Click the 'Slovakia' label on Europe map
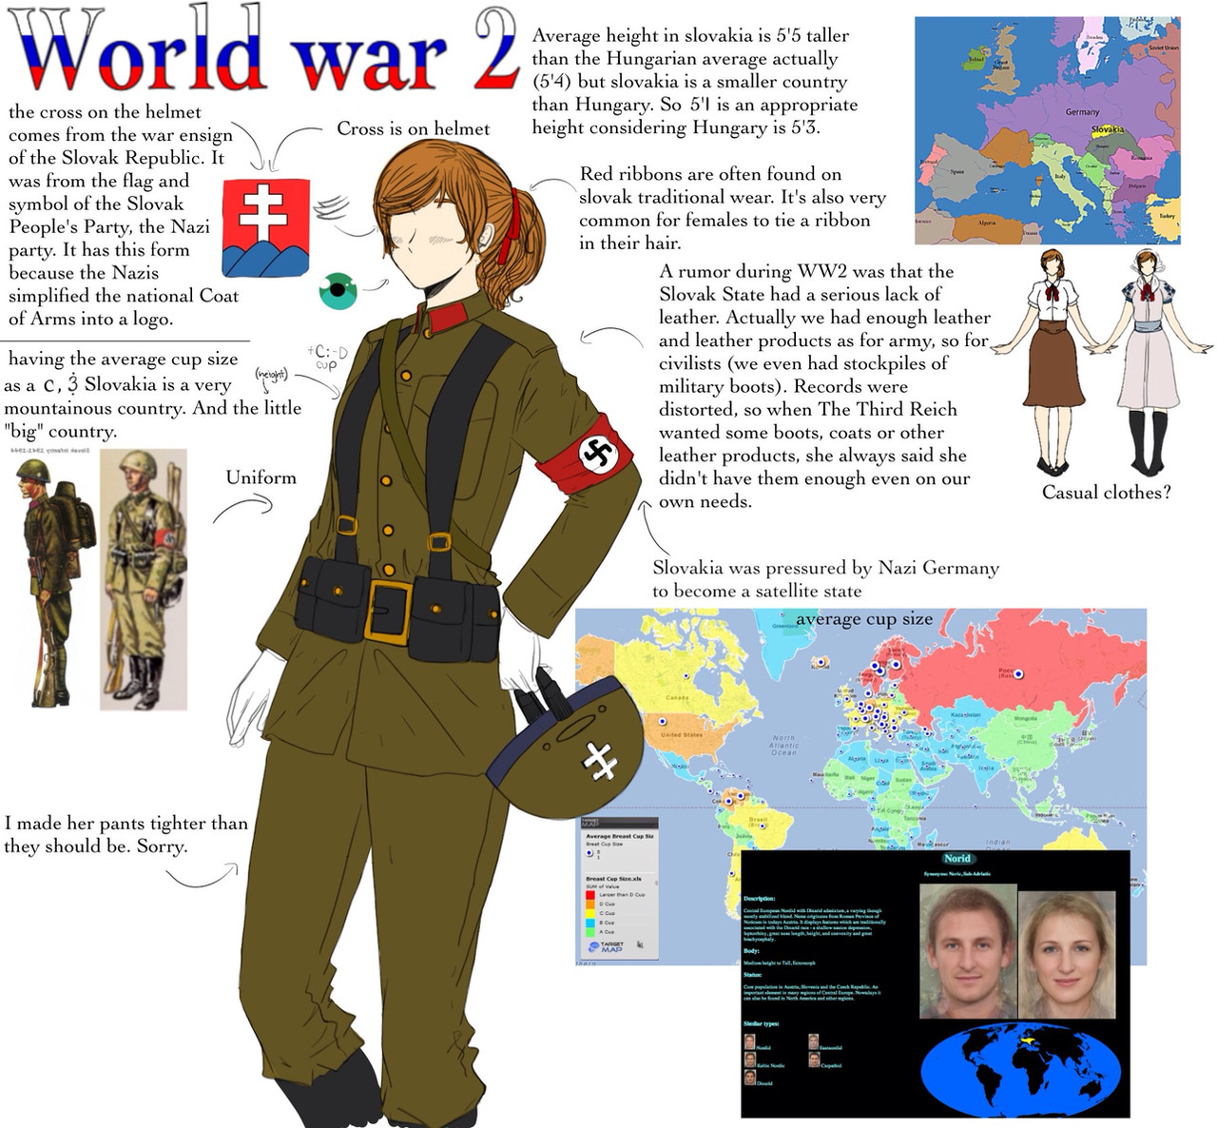Image resolution: width=1217 pixels, height=1128 pixels. pos(1107,128)
